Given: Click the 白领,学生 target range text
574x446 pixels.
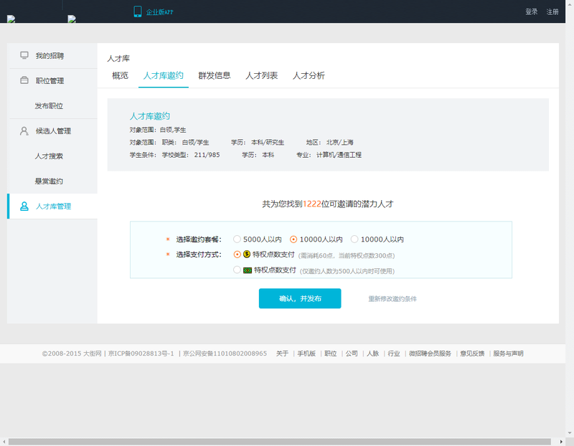Looking at the screenshot, I should (173, 130).
